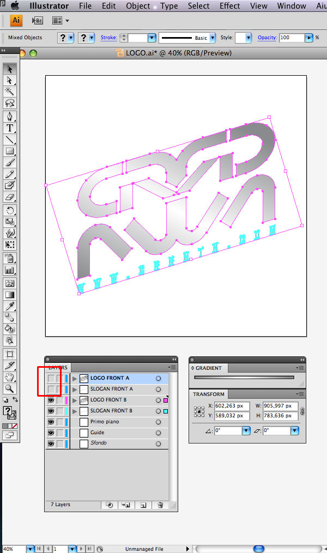The width and height of the screenshot is (327, 553).
Task: Open the Edit menu
Action: pyautogui.click(x=108, y=6)
